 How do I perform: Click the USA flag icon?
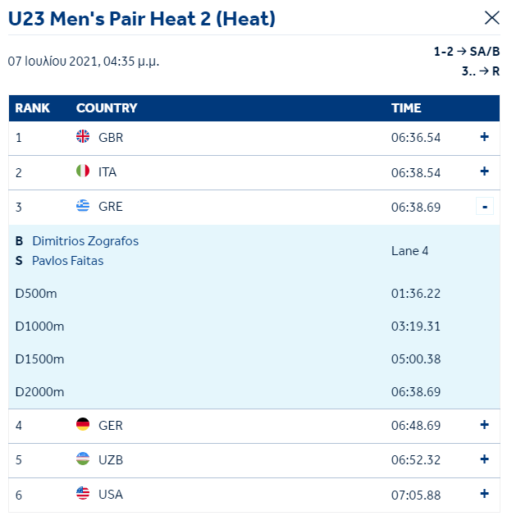83,493
